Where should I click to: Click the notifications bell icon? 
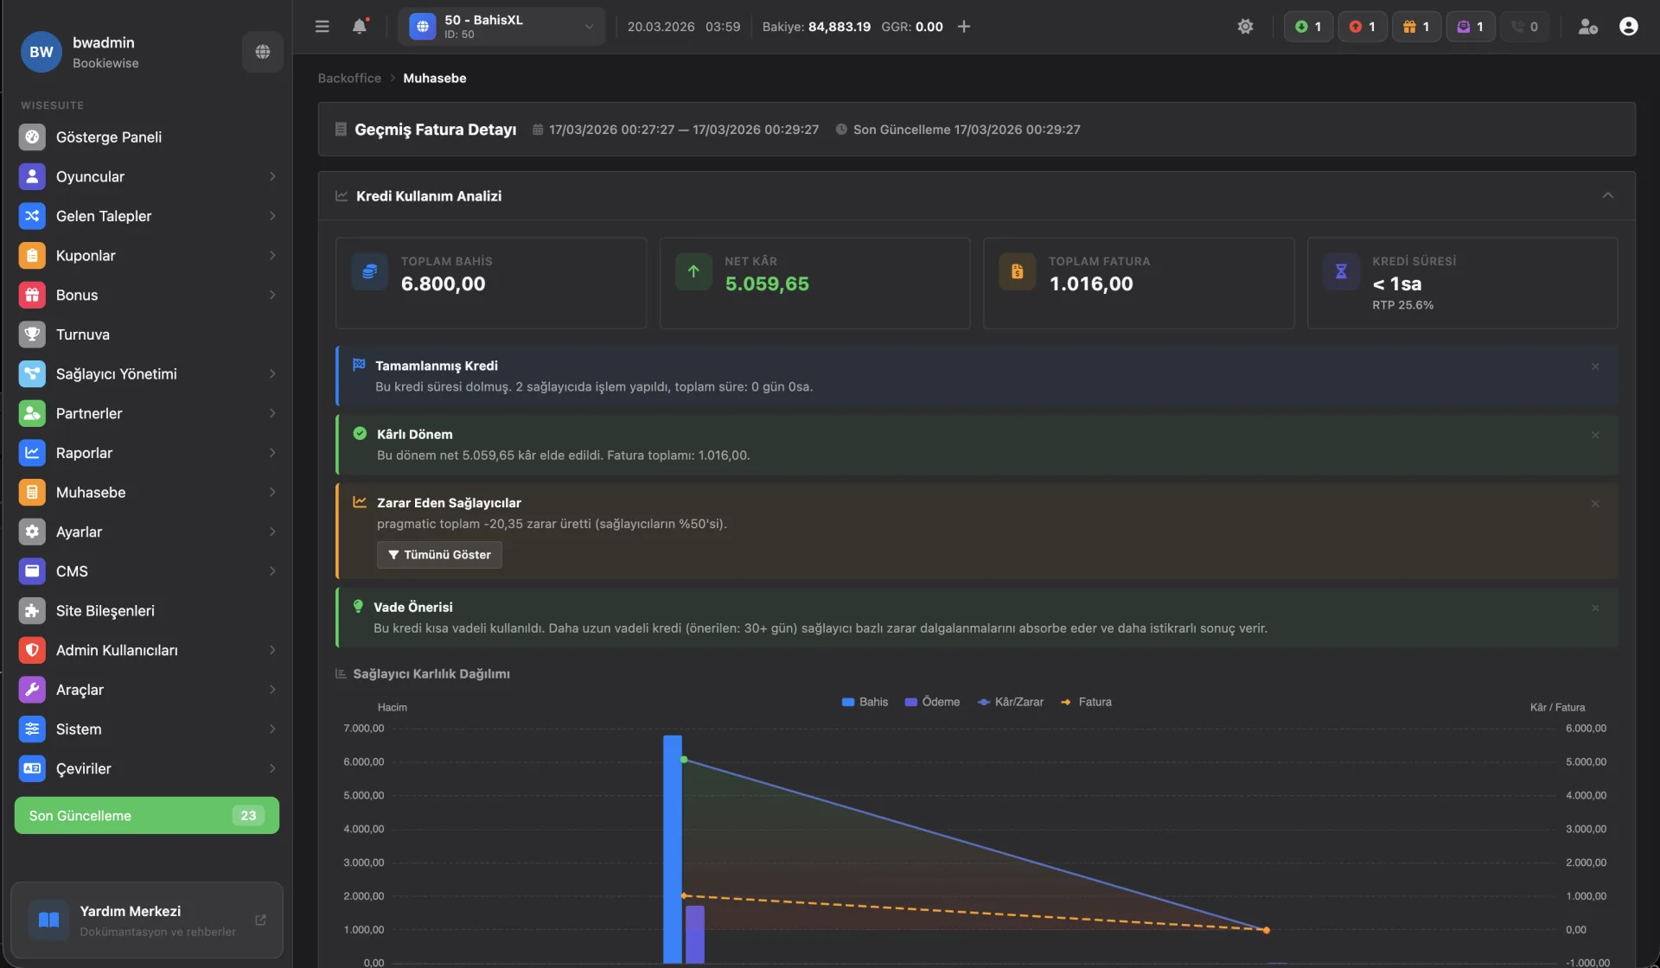pos(360,27)
